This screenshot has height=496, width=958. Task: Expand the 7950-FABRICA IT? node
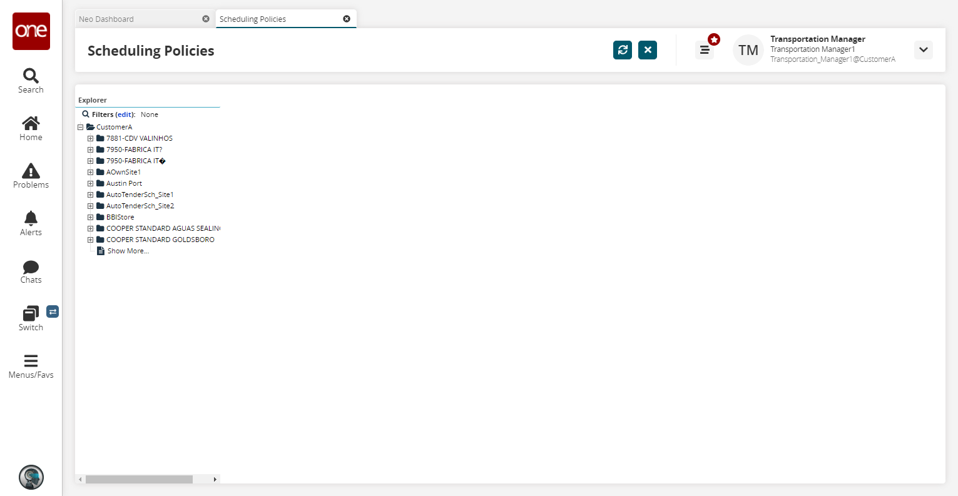[x=91, y=149]
